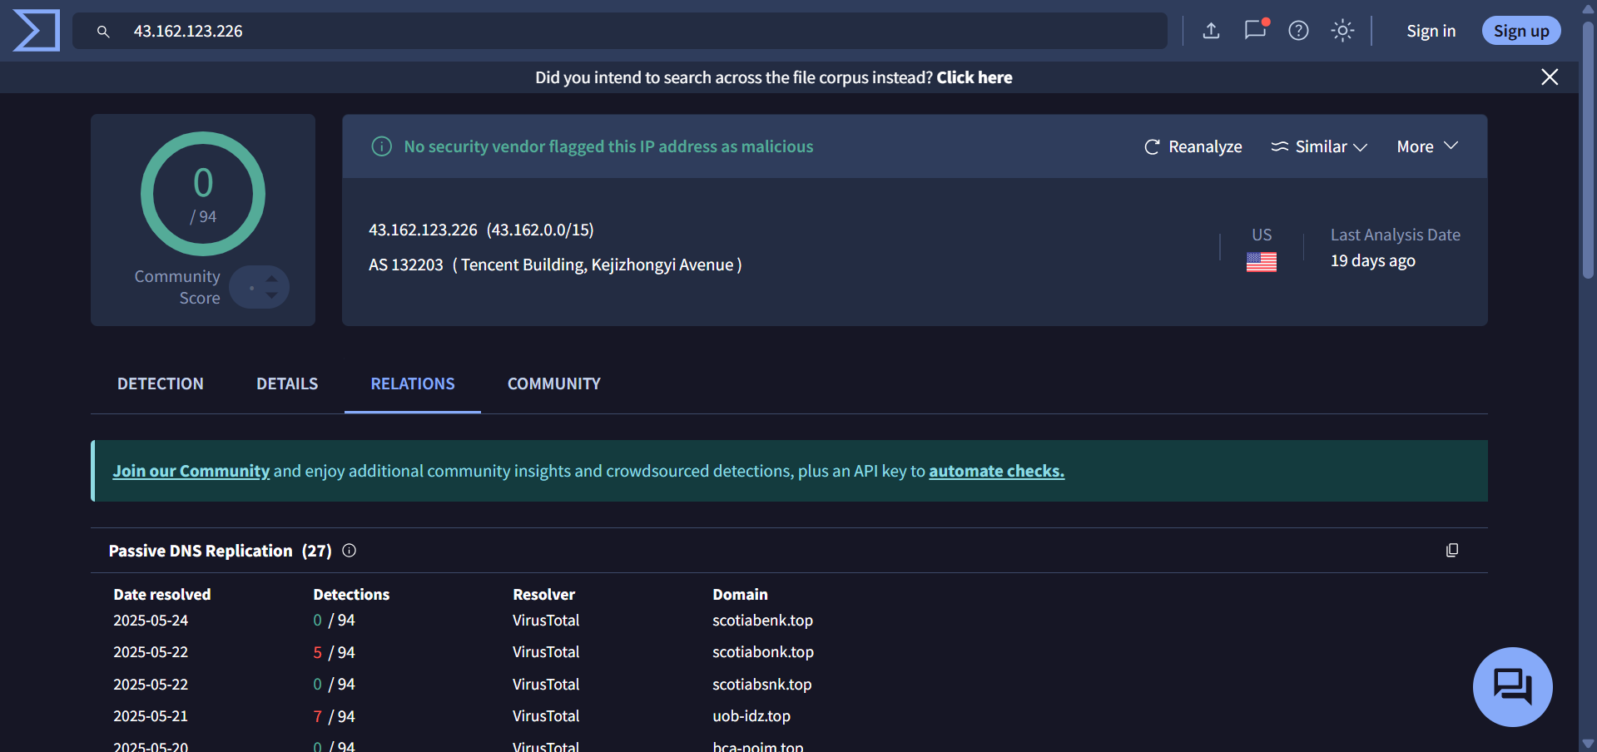
Task: Upvote the Community Score
Action: 273,278
